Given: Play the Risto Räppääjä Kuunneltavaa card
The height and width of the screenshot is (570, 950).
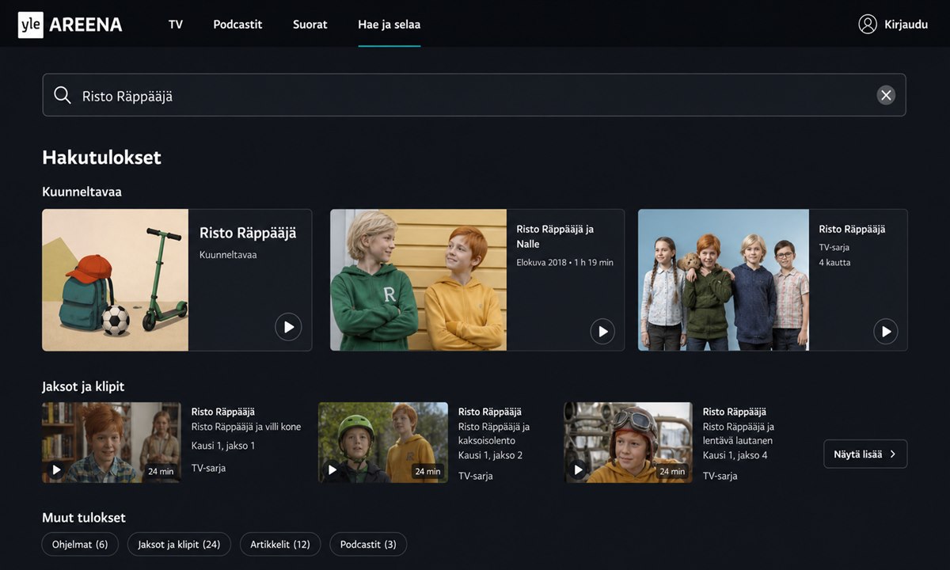Looking at the screenshot, I should pyautogui.click(x=288, y=326).
